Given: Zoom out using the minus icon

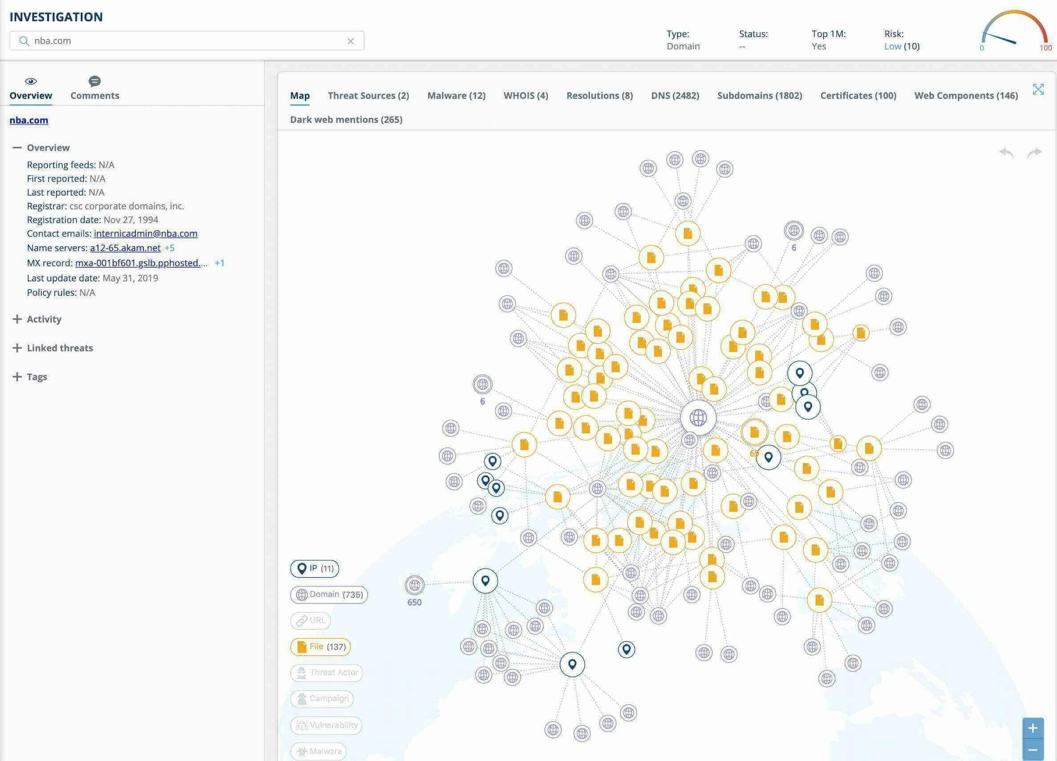Looking at the screenshot, I should pos(1033,749).
